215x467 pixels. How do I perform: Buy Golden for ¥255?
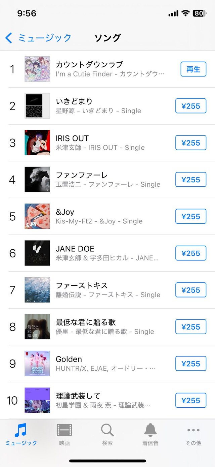point(191,364)
